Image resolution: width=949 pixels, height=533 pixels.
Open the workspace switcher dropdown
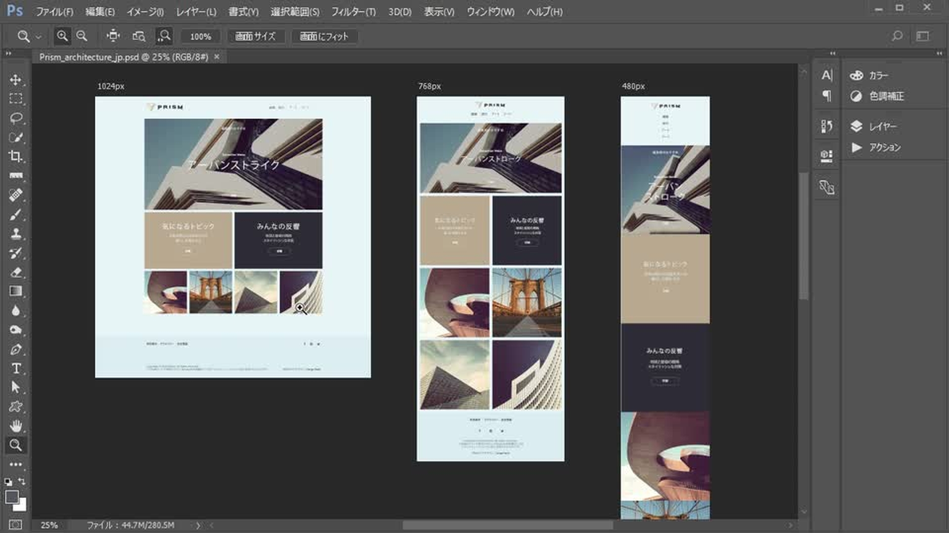pyautogui.click(x=922, y=36)
